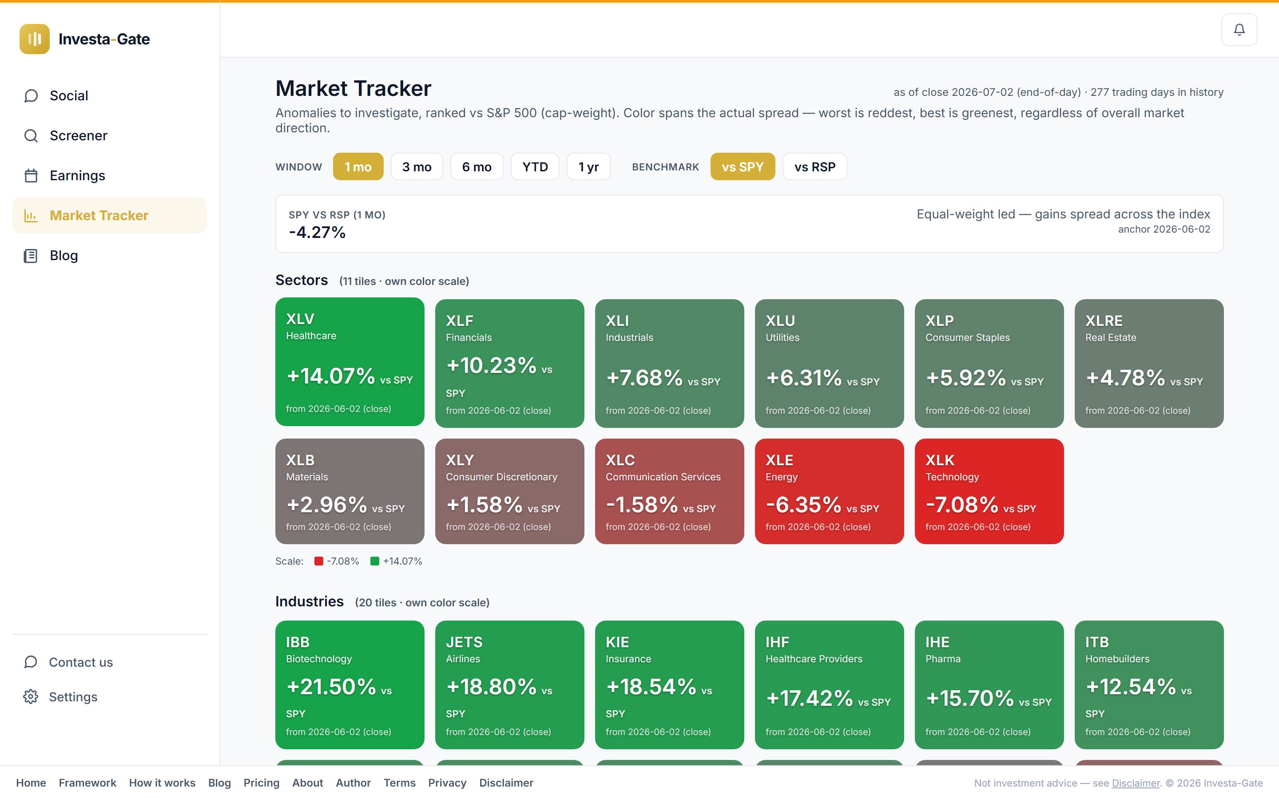Switch window to 6 mo

click(476, 166)
